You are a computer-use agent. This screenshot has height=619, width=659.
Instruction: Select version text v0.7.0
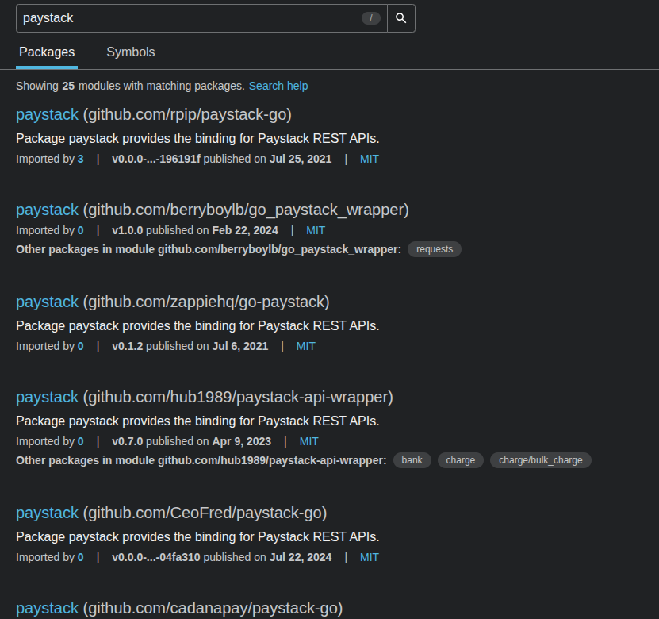(x=128, y=441)
